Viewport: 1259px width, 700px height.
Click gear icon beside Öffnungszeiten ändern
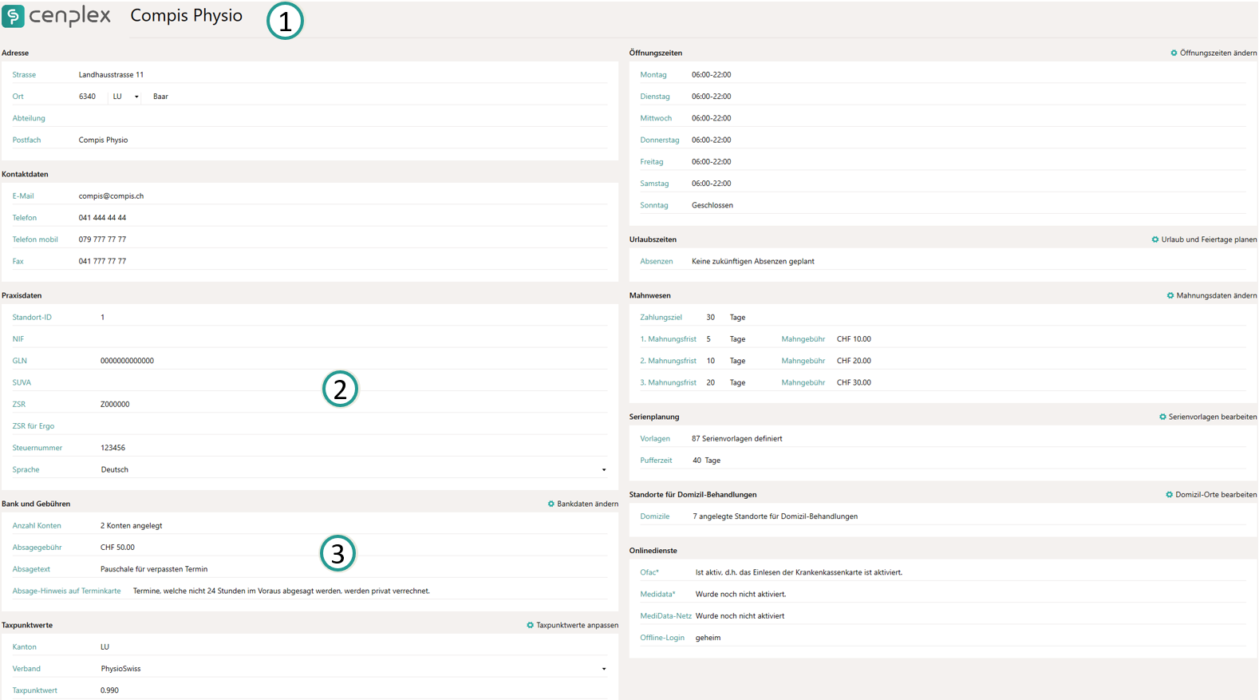click(x=1174, y=53)
